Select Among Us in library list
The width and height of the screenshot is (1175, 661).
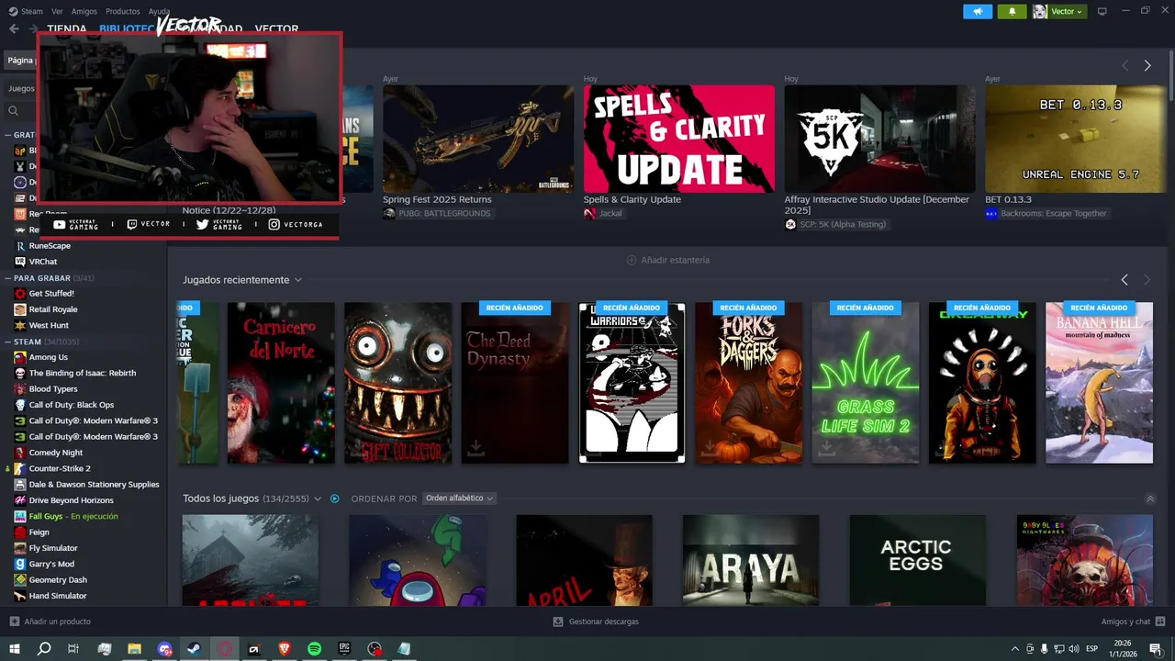point(48,357)
